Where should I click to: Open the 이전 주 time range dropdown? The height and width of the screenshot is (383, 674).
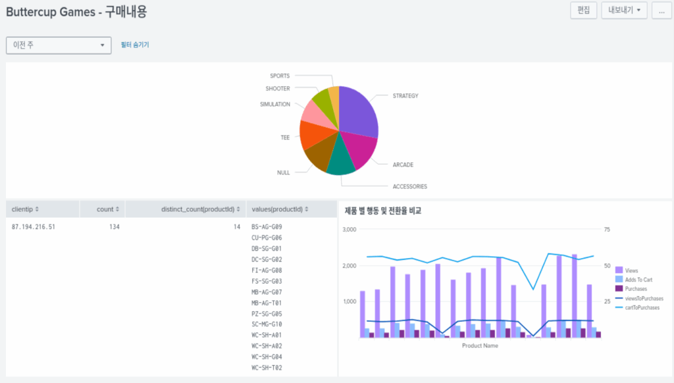click(x=59, y=45)
